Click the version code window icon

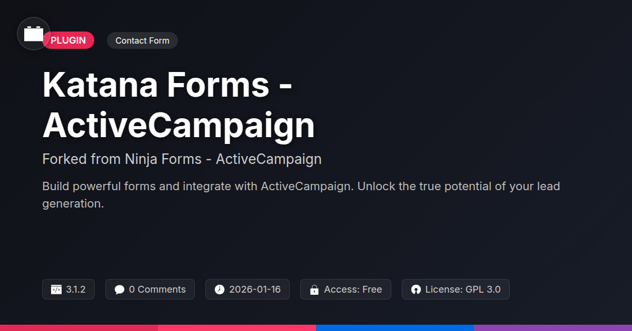pyautogui.click(x=56, y=289)
